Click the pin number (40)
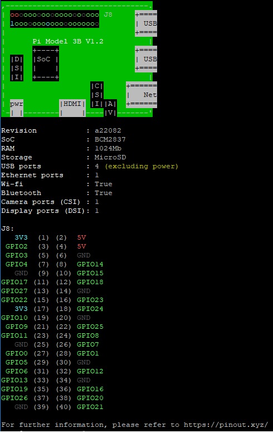 point(64,407)
